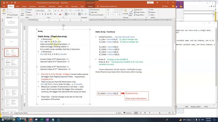This screenshot has width=218, height=122.
Task: Open Quick Styles gallery
Action: pyautogui.click(x=131, y=13)
